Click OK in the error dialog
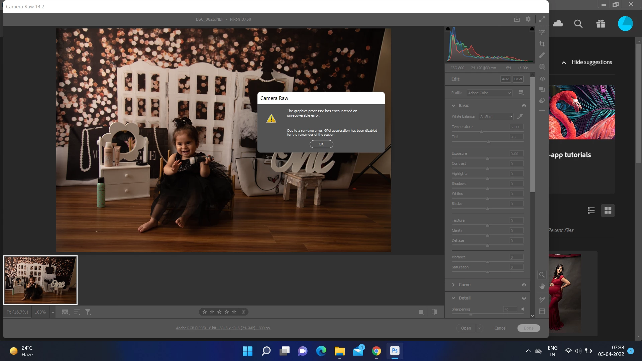 pos(321,144)
